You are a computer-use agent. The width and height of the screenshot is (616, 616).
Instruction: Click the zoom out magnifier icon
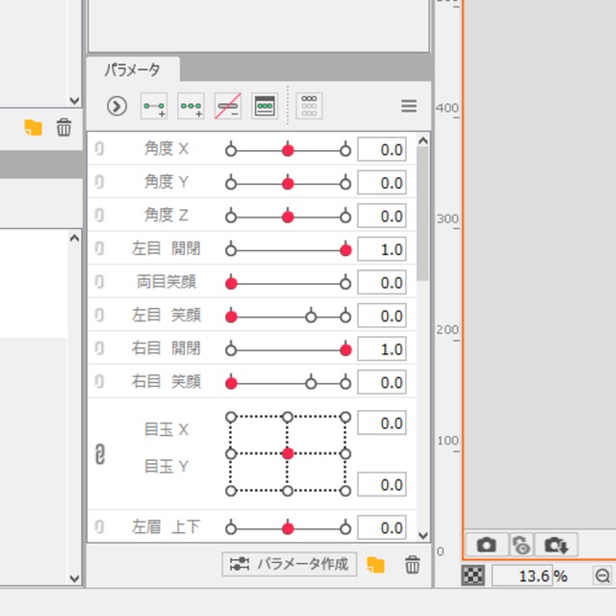point(603,577)
